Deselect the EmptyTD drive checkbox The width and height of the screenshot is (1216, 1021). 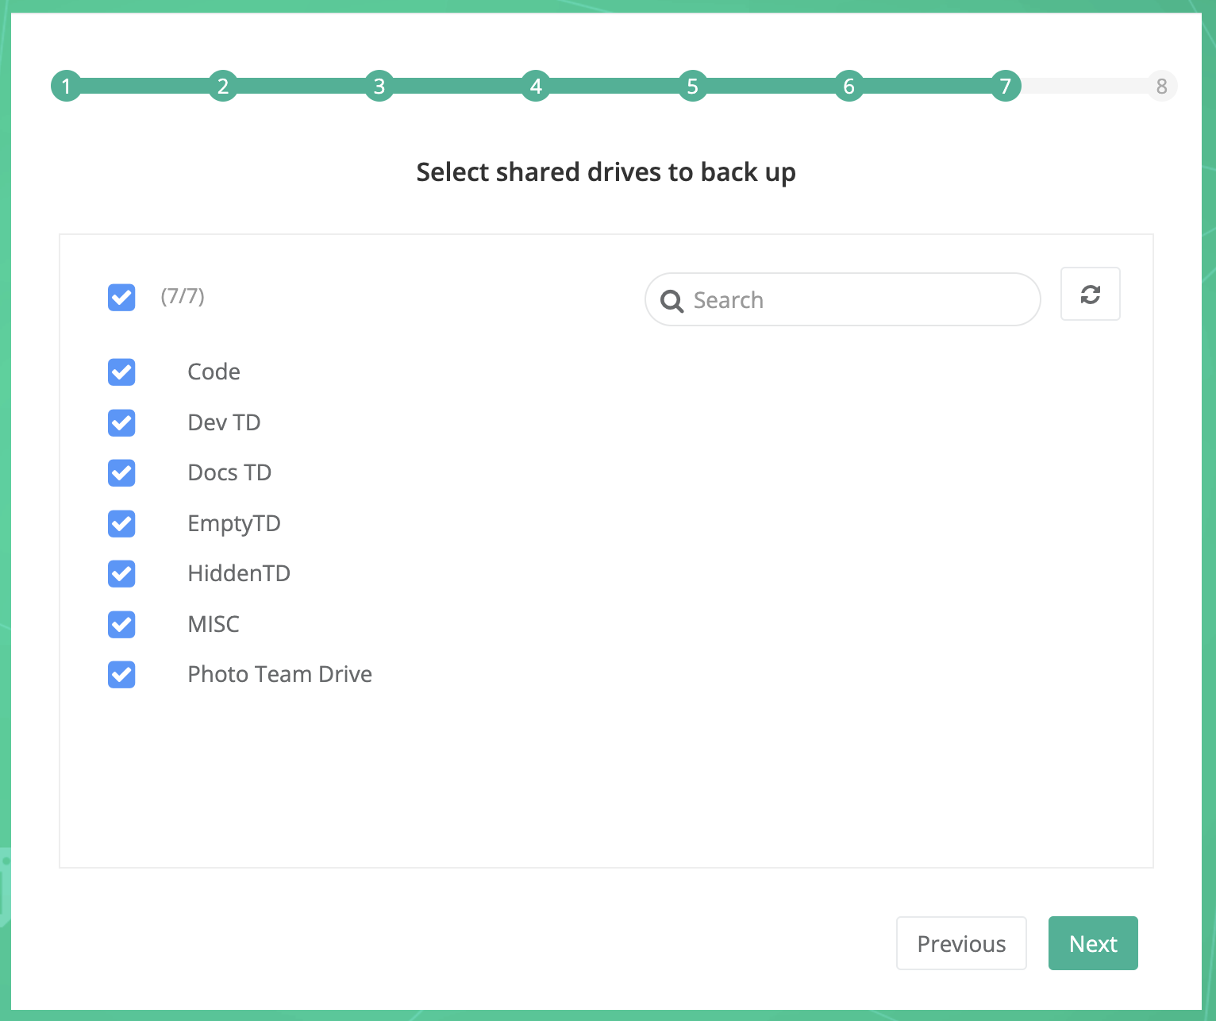coord(121,523)
